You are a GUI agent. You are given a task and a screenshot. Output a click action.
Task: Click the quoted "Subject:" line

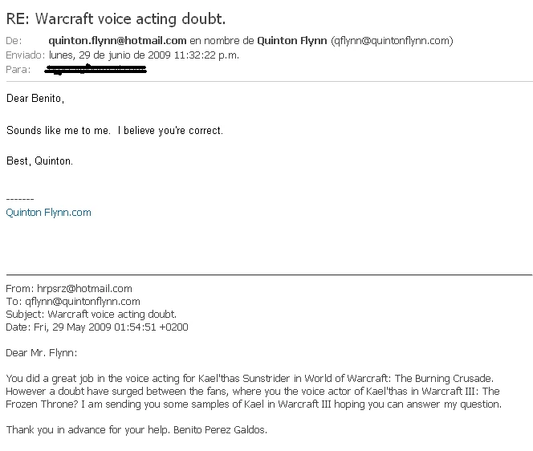(x=91, y=314)
